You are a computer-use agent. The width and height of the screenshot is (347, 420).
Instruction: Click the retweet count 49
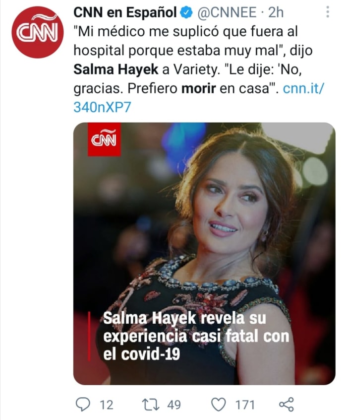[x=173, y=405]
